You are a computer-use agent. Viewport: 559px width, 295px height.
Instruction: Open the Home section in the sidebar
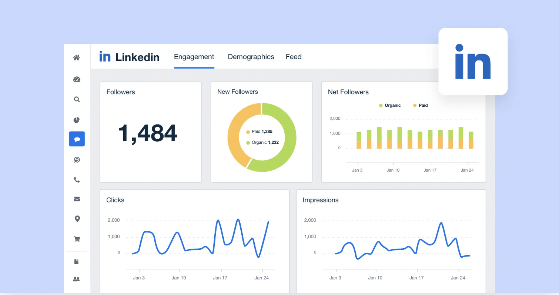tap(77, 57)
